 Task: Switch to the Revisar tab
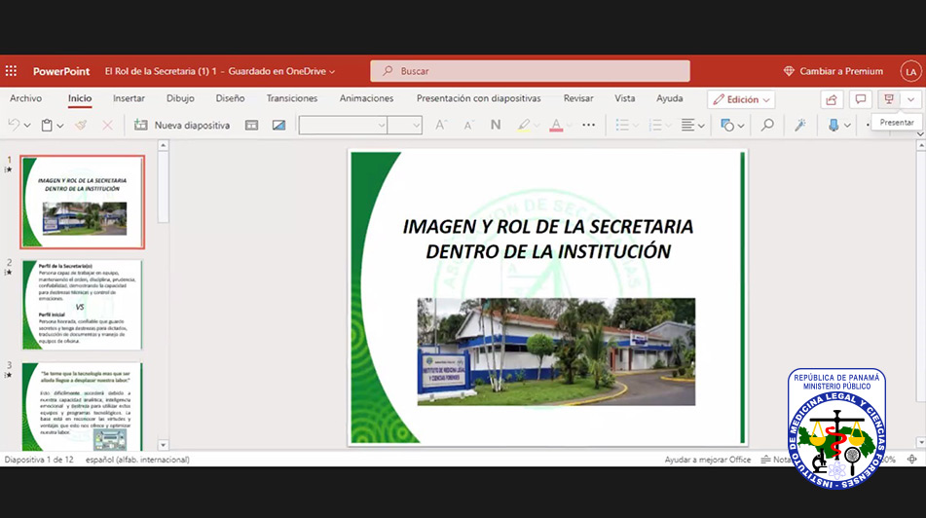578,98
